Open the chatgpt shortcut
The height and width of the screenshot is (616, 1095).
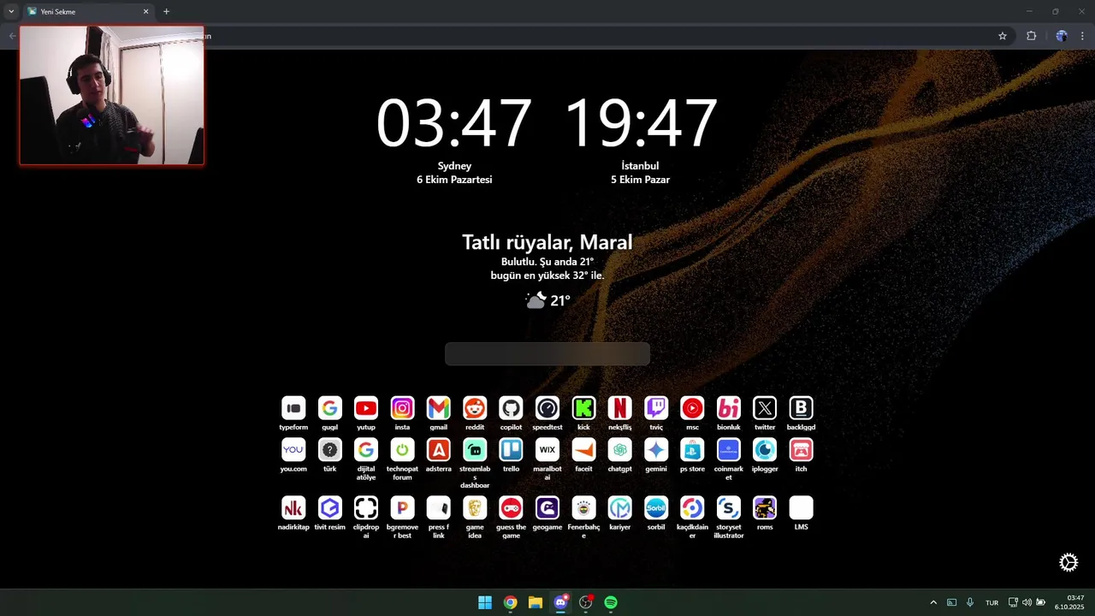[x=619, y=449]
